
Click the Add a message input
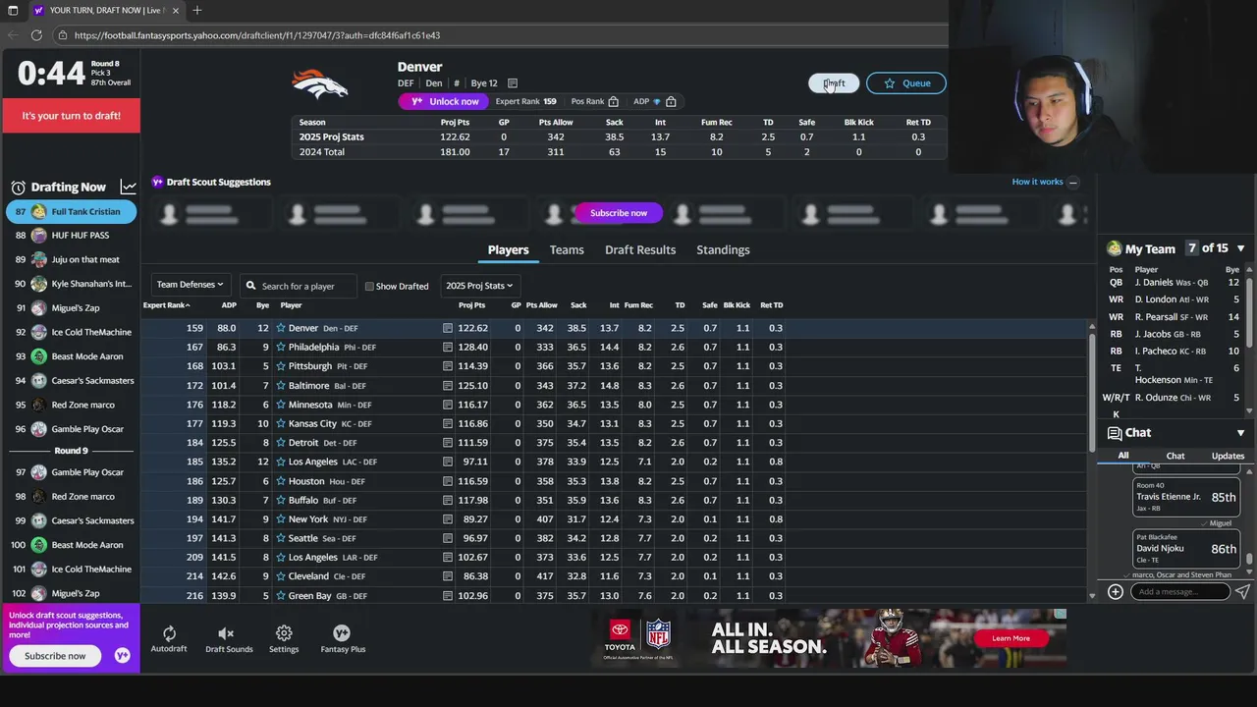[x=1178, y=592]
